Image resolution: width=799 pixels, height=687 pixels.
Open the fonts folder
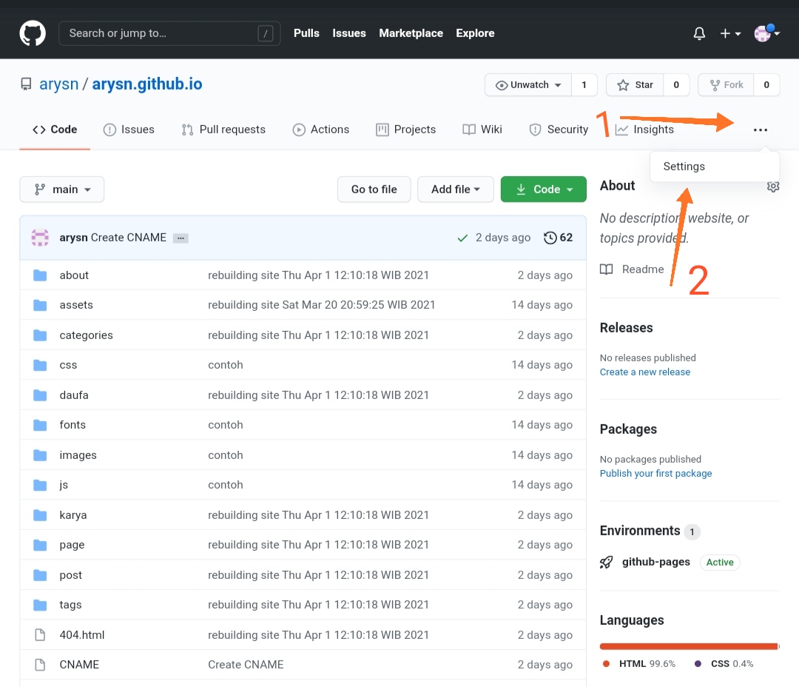(x=73, y=425)
